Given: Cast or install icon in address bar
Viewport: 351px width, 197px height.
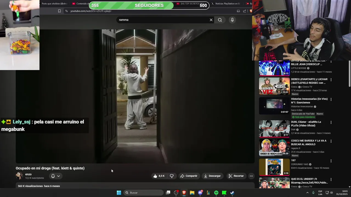Looking at the screenshot, I should [x=238, y=11].
